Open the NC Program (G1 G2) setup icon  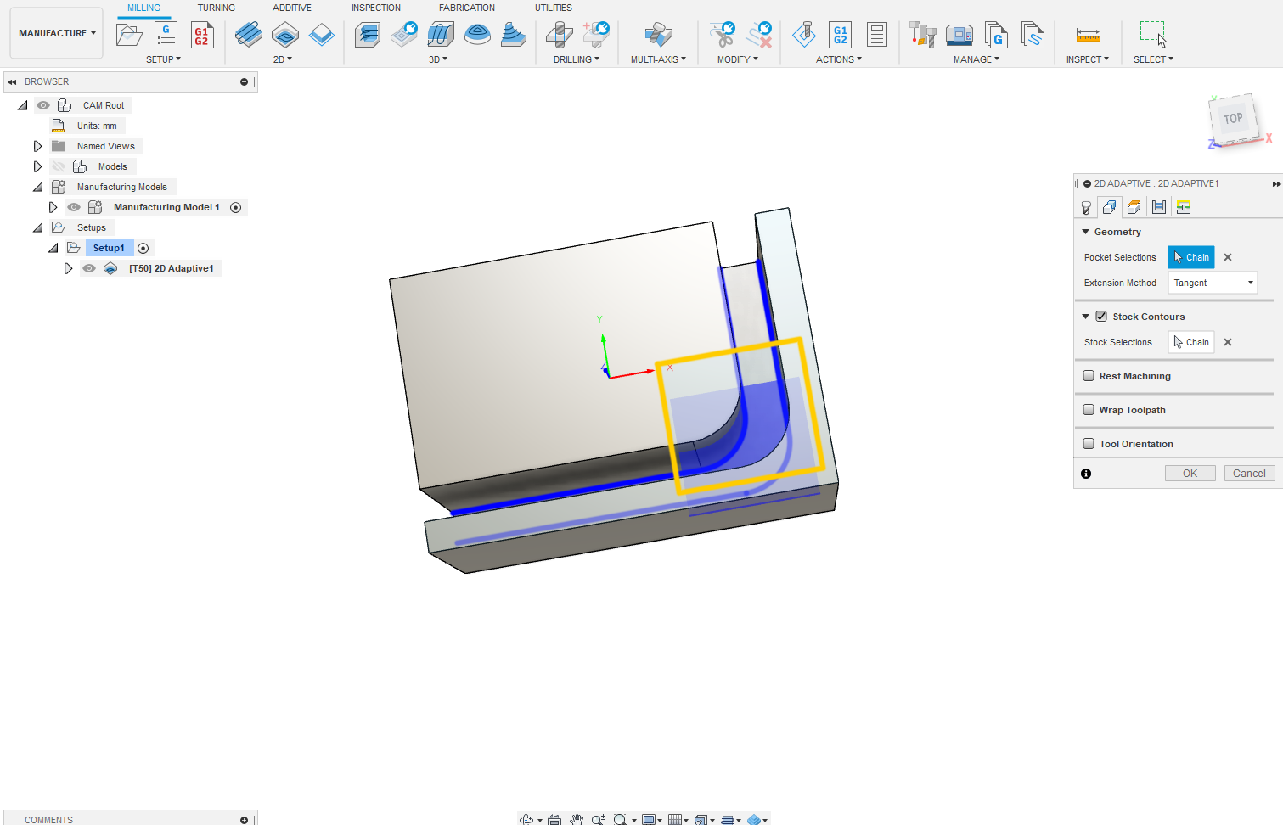click(201, 35)
